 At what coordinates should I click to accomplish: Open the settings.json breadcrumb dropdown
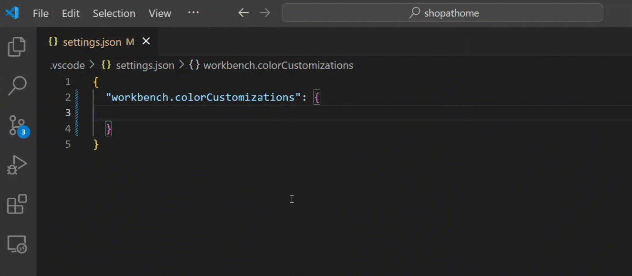145,65
